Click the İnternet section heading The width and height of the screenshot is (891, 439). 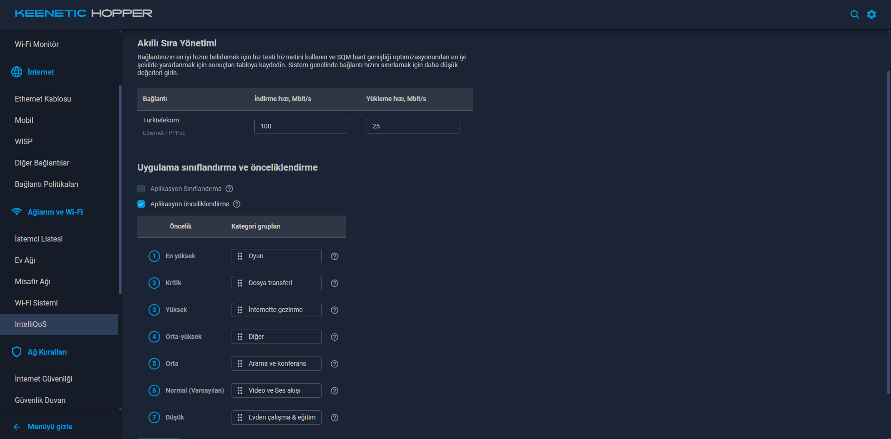click(x=41, y=72)
